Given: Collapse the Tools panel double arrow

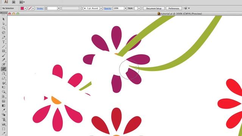Looking at the screenshot, I should 1,12.
